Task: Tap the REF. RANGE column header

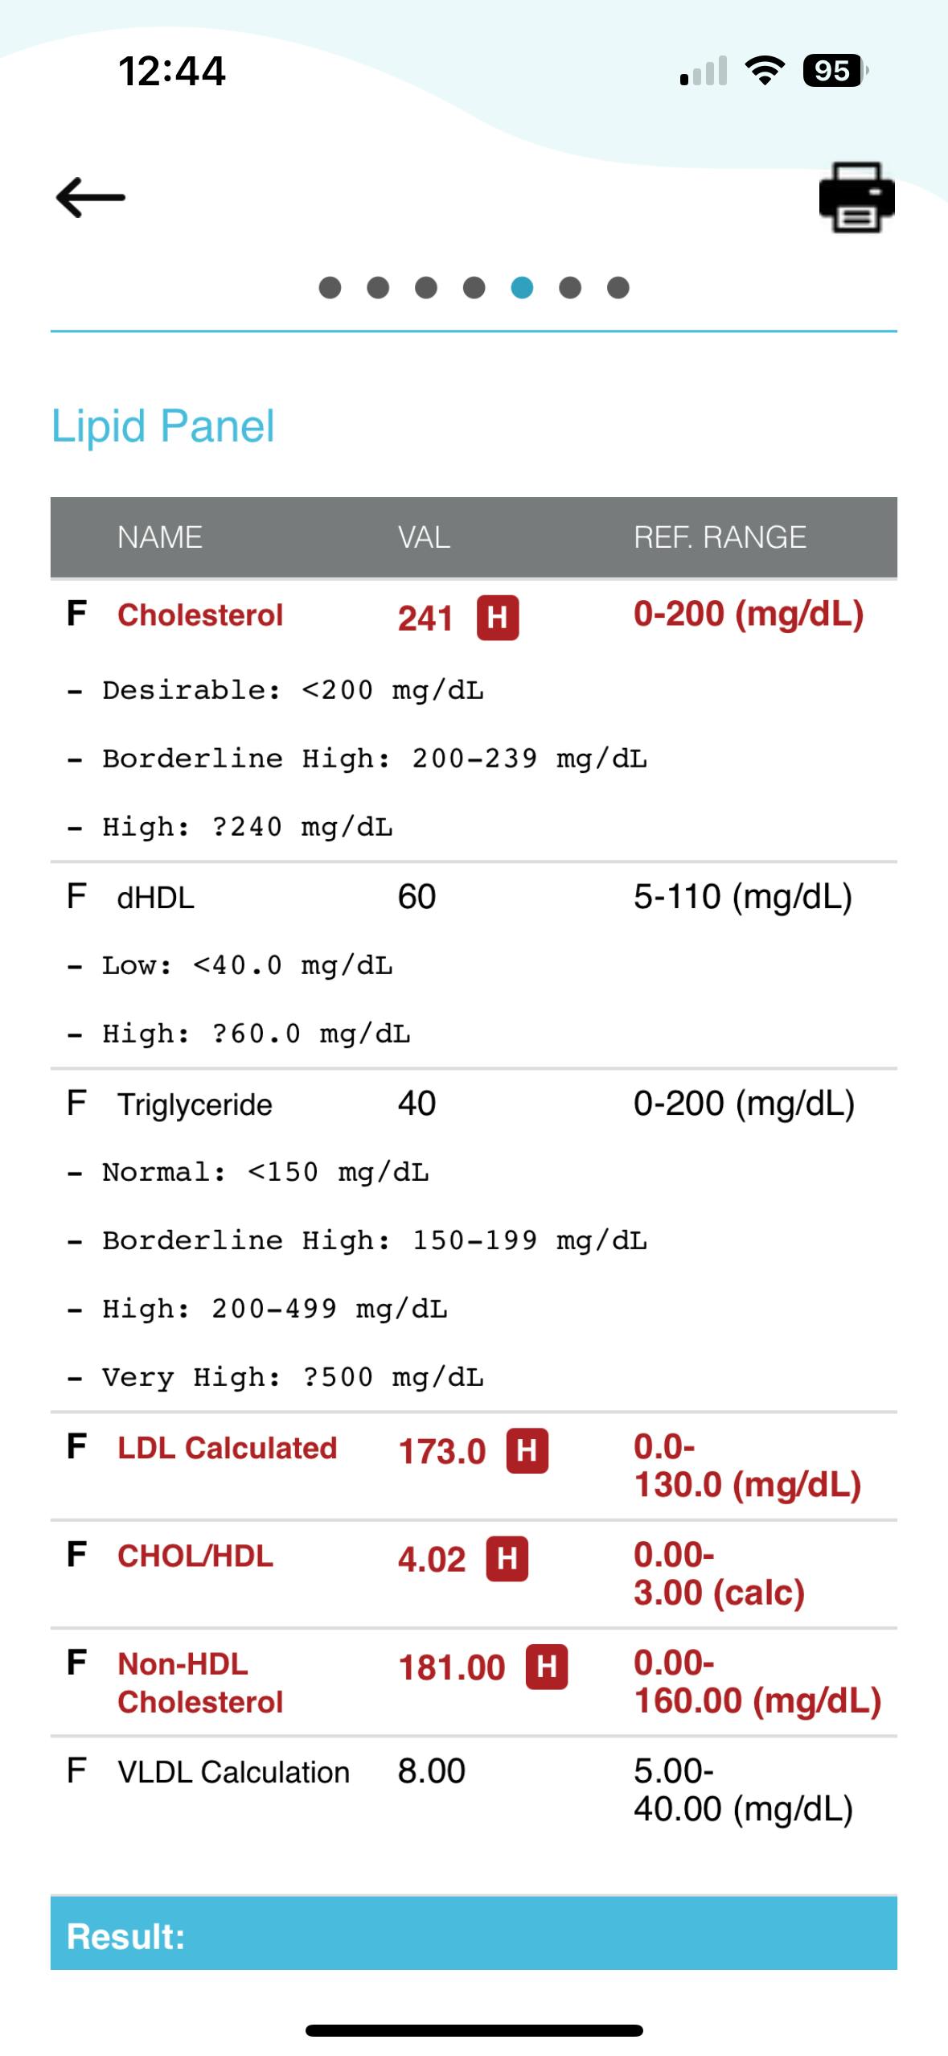Action: 720,537
